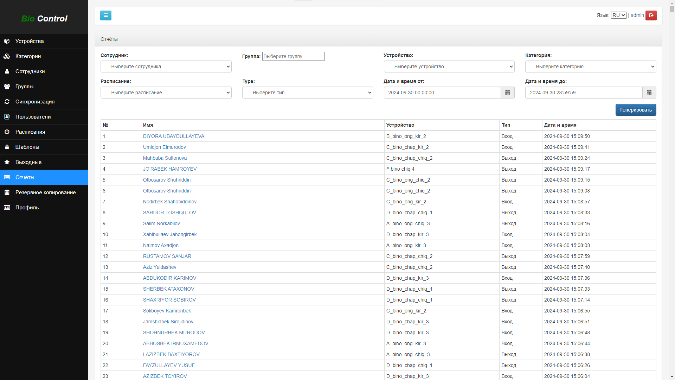
Task: Click the Профиль card icon
Action: (x=7, y=208)
